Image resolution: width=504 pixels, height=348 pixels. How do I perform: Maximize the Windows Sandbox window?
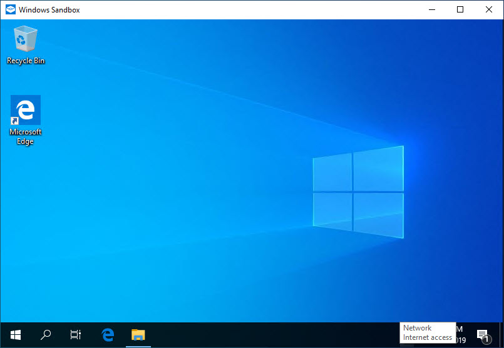(460, 9)
